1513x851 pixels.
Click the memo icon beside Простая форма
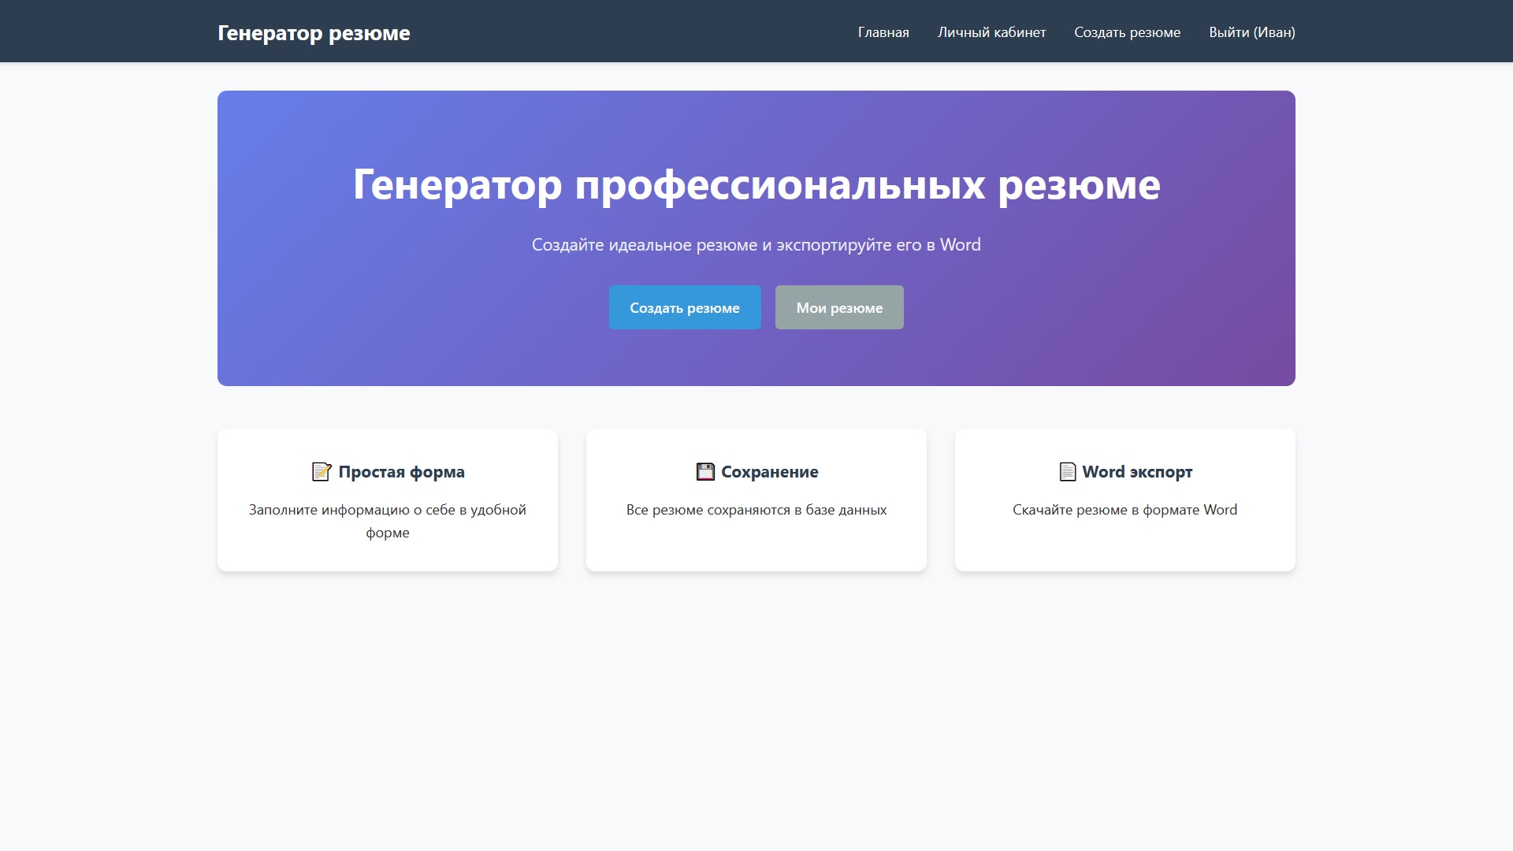321,472
